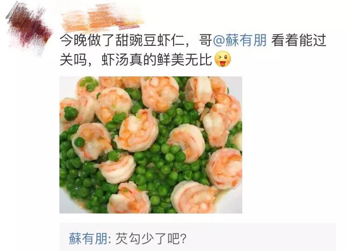Click the @ symbol of the mention
The width and height of the screenshot is (348, 251).
(219, 41)
